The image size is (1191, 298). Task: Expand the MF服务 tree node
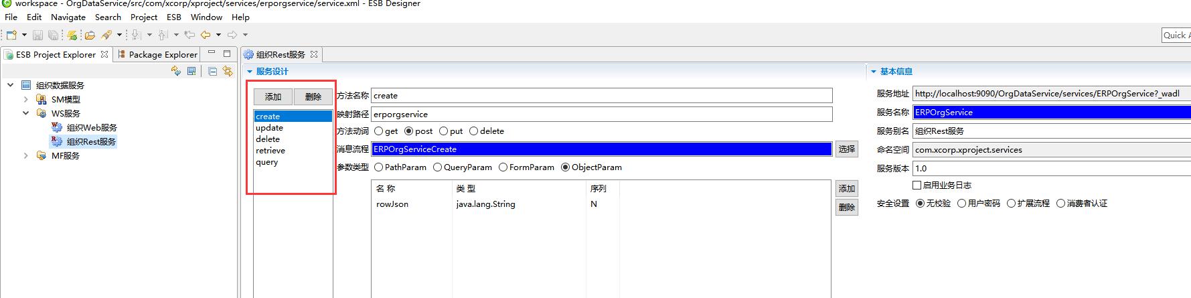26,155
